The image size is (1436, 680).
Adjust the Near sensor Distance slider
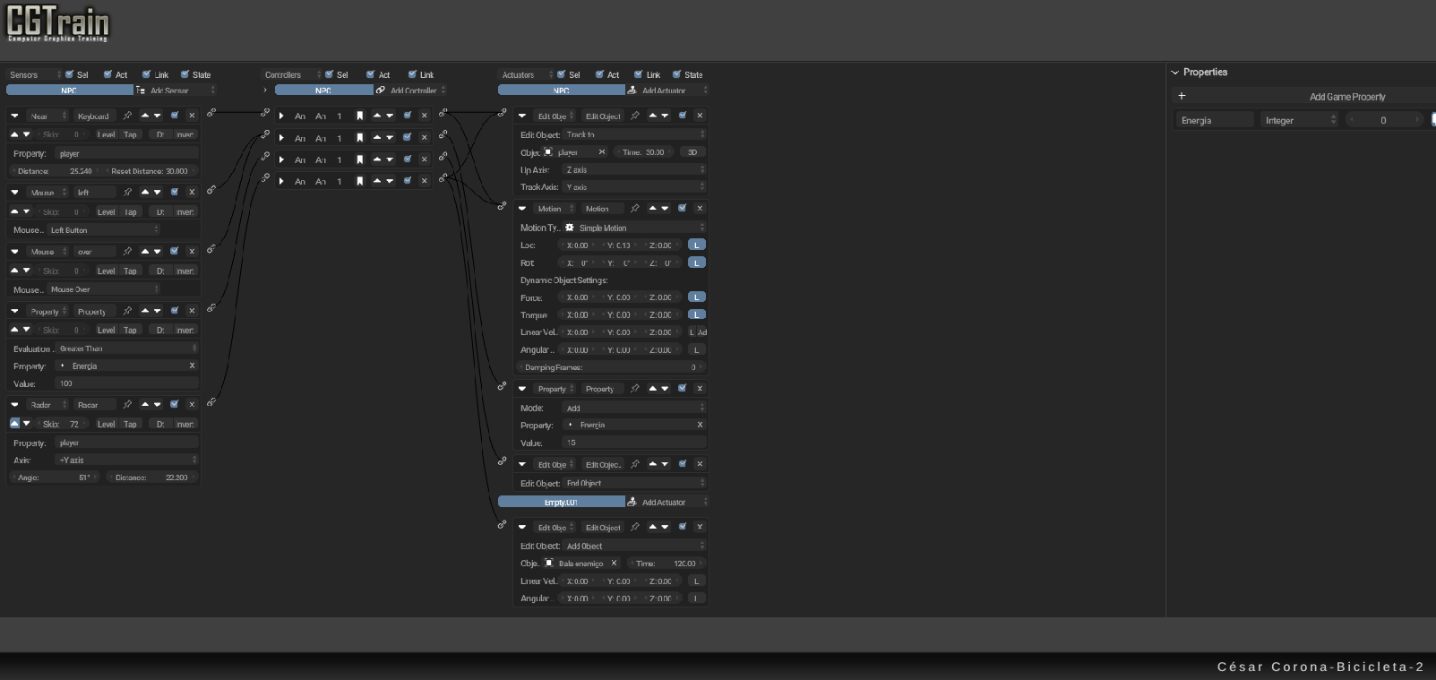55,171
